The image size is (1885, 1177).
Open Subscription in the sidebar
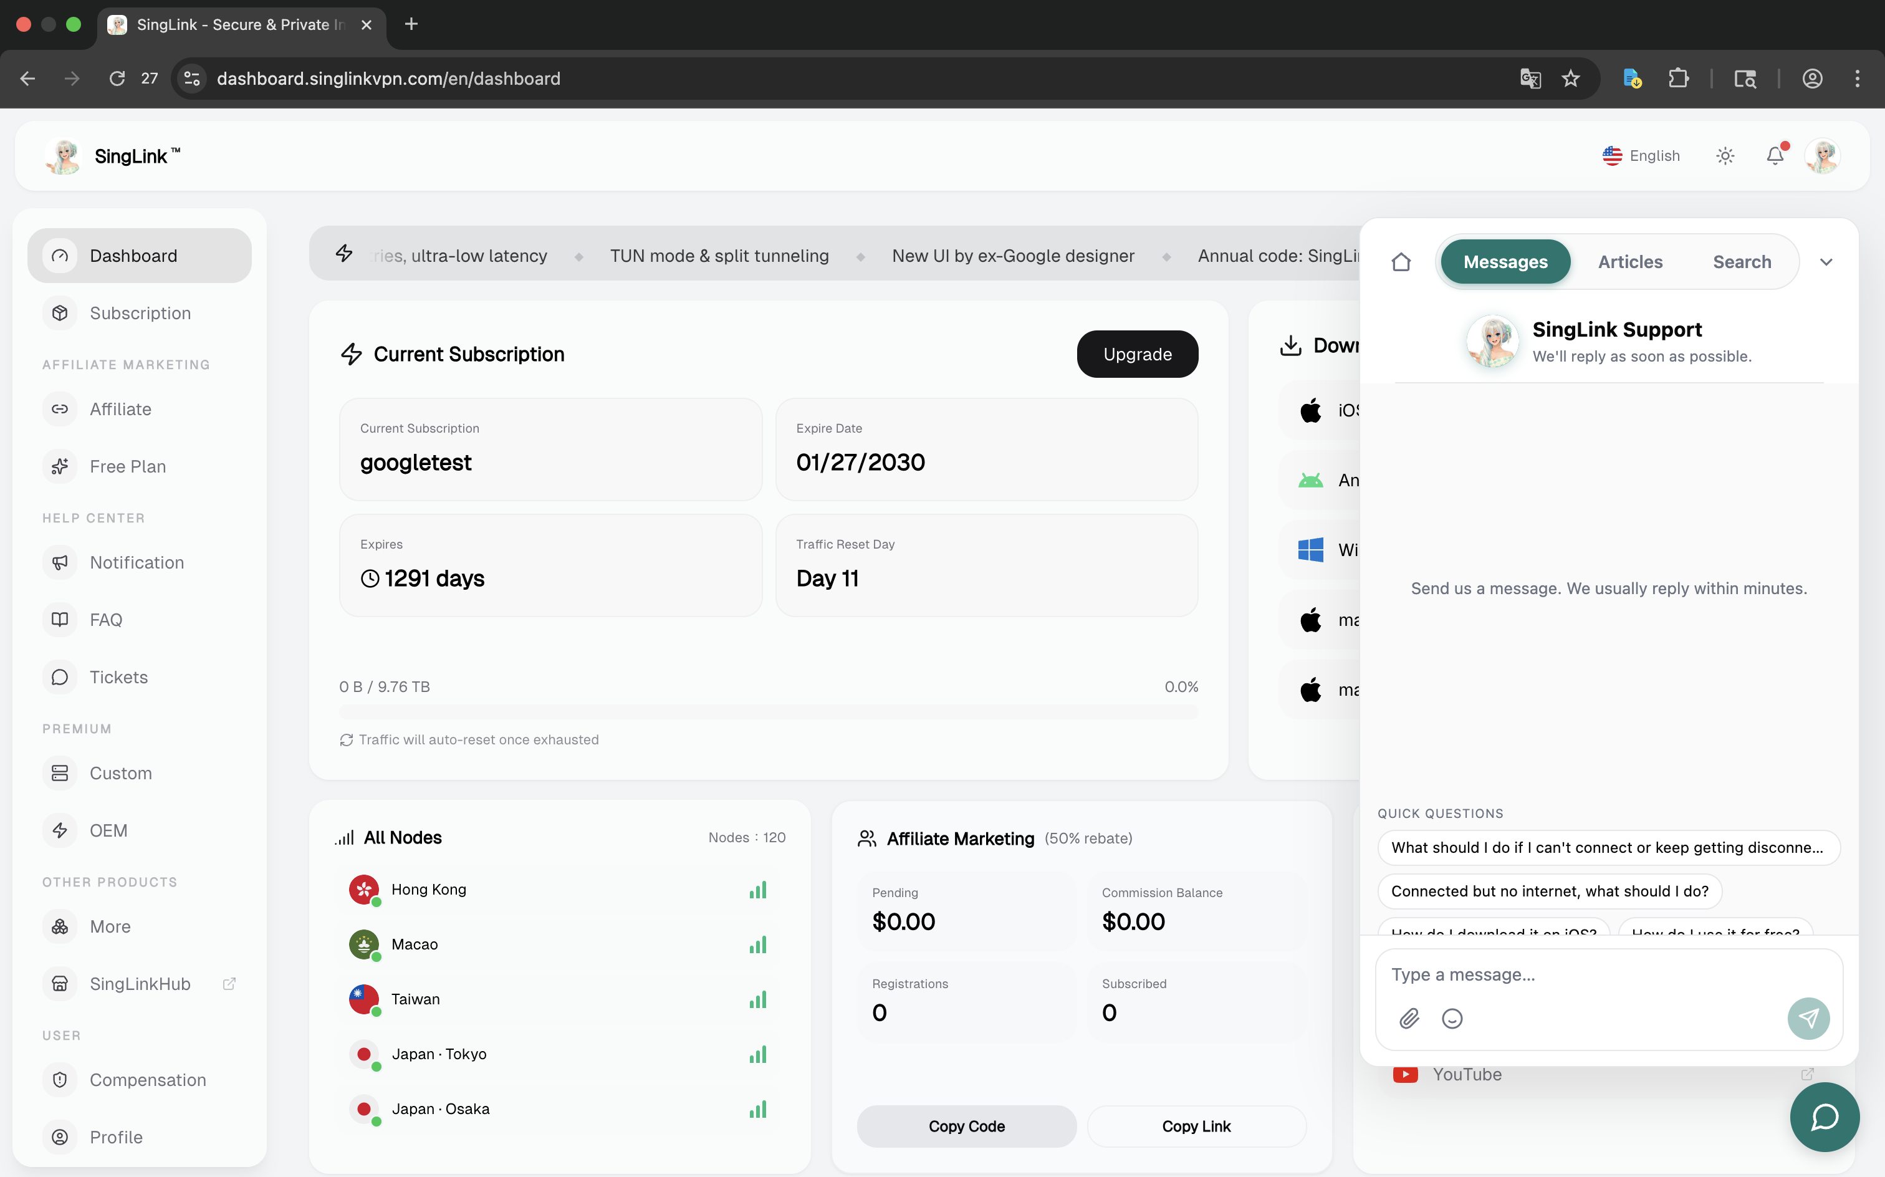[139, 313]
